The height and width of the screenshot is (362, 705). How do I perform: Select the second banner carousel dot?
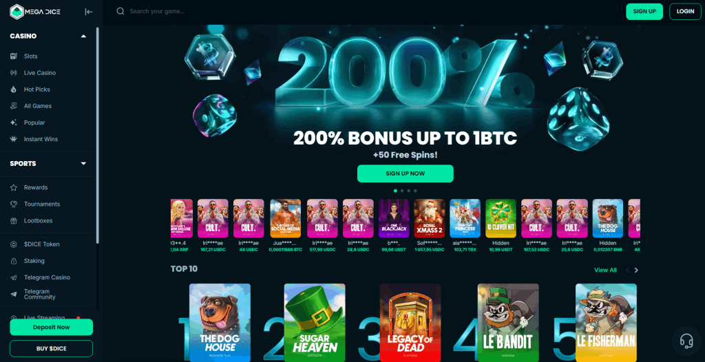pos(402,191)
